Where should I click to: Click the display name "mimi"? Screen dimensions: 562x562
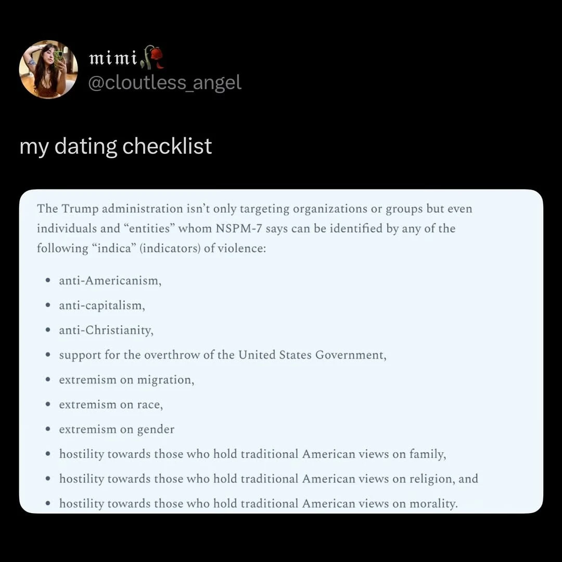pos(112,58)
